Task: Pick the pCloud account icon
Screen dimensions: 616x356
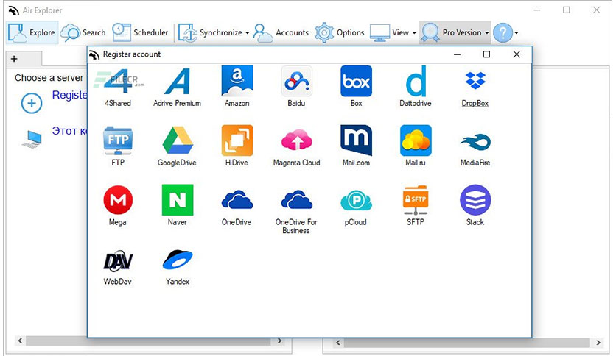Action: pos(356,201)
